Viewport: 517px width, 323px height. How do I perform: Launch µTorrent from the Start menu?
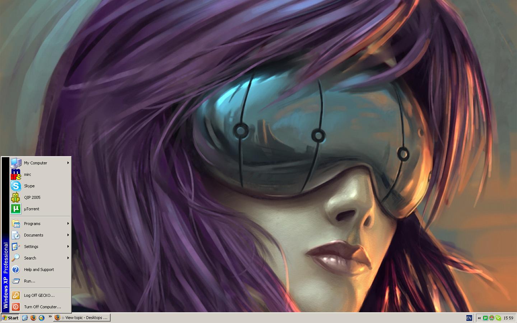(x=40, y=209)
